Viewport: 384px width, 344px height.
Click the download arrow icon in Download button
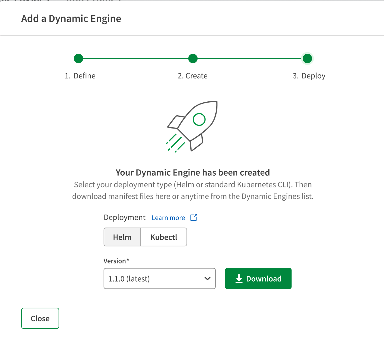pos(239,279)
